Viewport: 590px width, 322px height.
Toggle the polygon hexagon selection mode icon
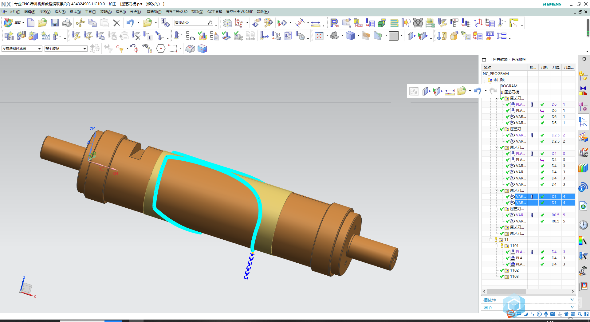[161, 49]
